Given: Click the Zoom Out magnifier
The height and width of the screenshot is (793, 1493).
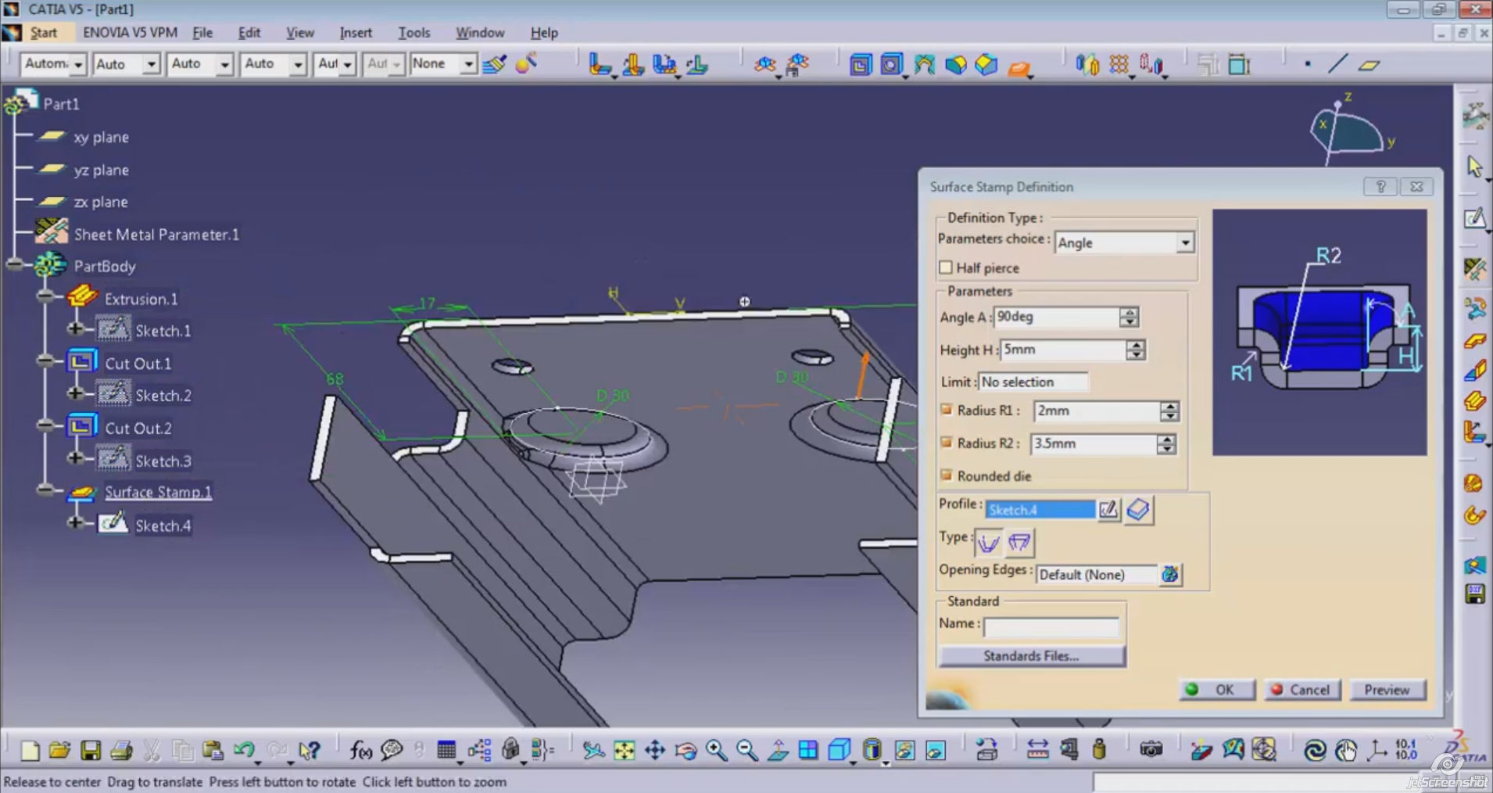Looking at the screenshot, I should pos(747,751).
